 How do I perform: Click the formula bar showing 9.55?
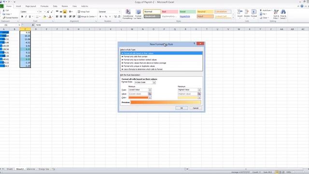pyautogui.click(x=171, y=25)
